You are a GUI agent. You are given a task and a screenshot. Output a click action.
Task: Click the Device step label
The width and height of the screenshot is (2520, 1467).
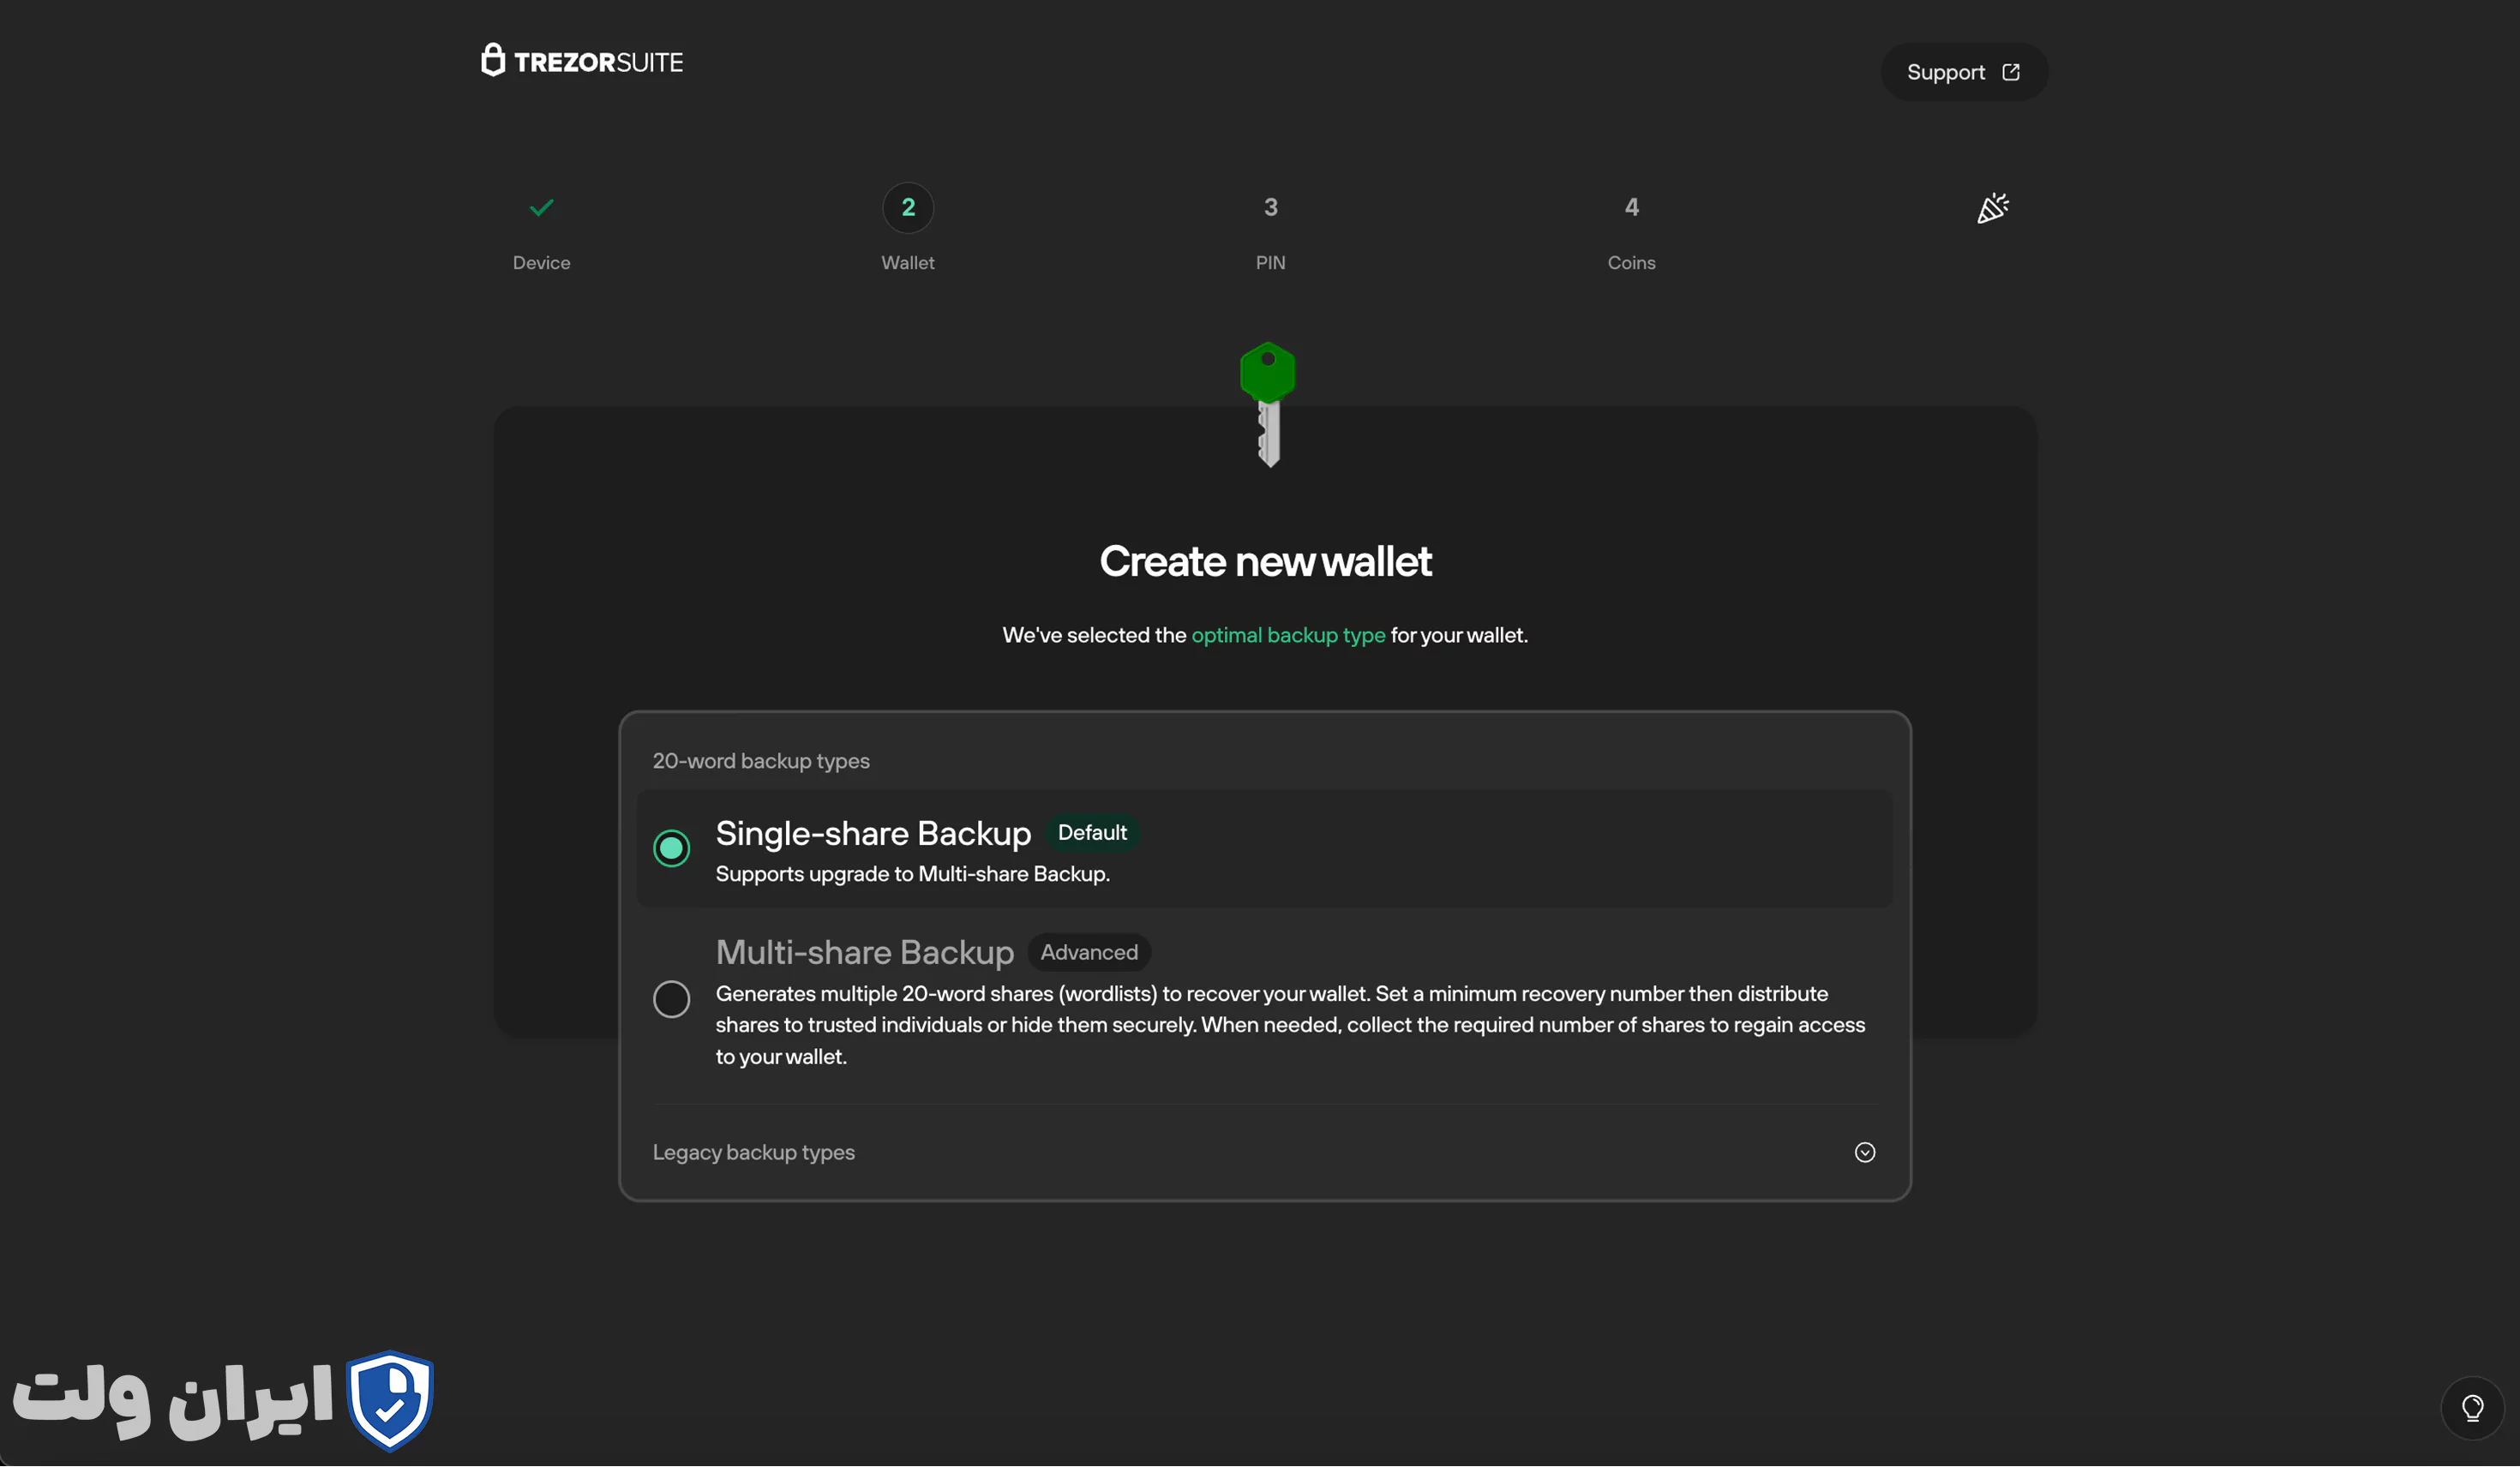point(542,262)
